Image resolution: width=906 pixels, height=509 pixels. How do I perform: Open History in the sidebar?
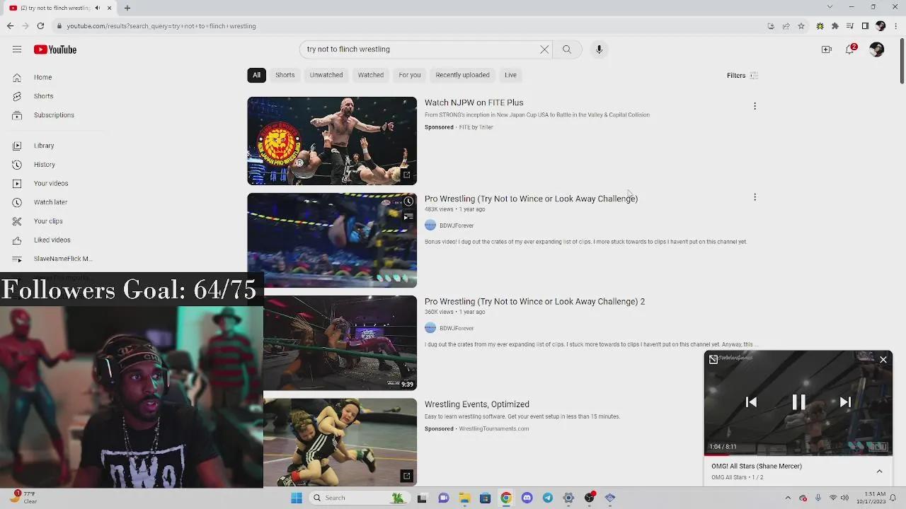point(44,165)
